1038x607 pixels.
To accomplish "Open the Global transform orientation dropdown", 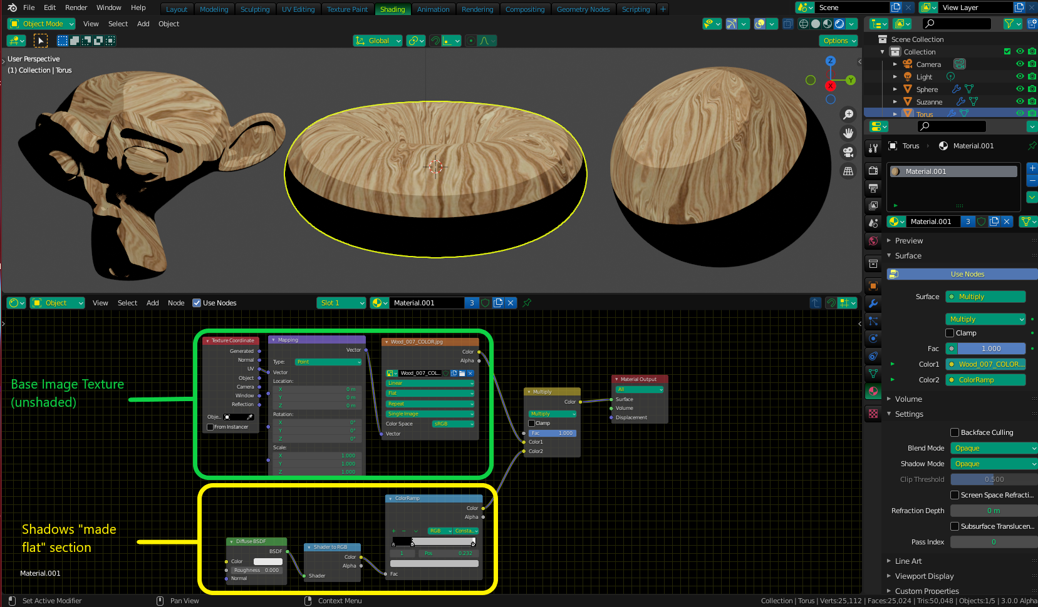I will pyautogui.click(x=378, y=41).
